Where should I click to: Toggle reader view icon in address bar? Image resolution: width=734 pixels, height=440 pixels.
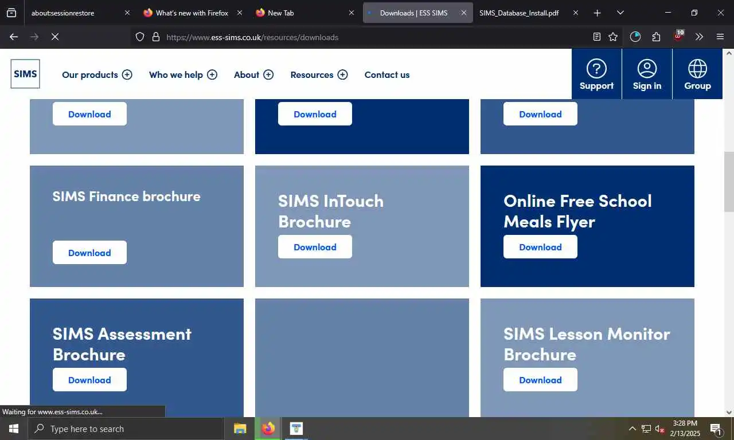pyautogui.click(x=597, y=37)
